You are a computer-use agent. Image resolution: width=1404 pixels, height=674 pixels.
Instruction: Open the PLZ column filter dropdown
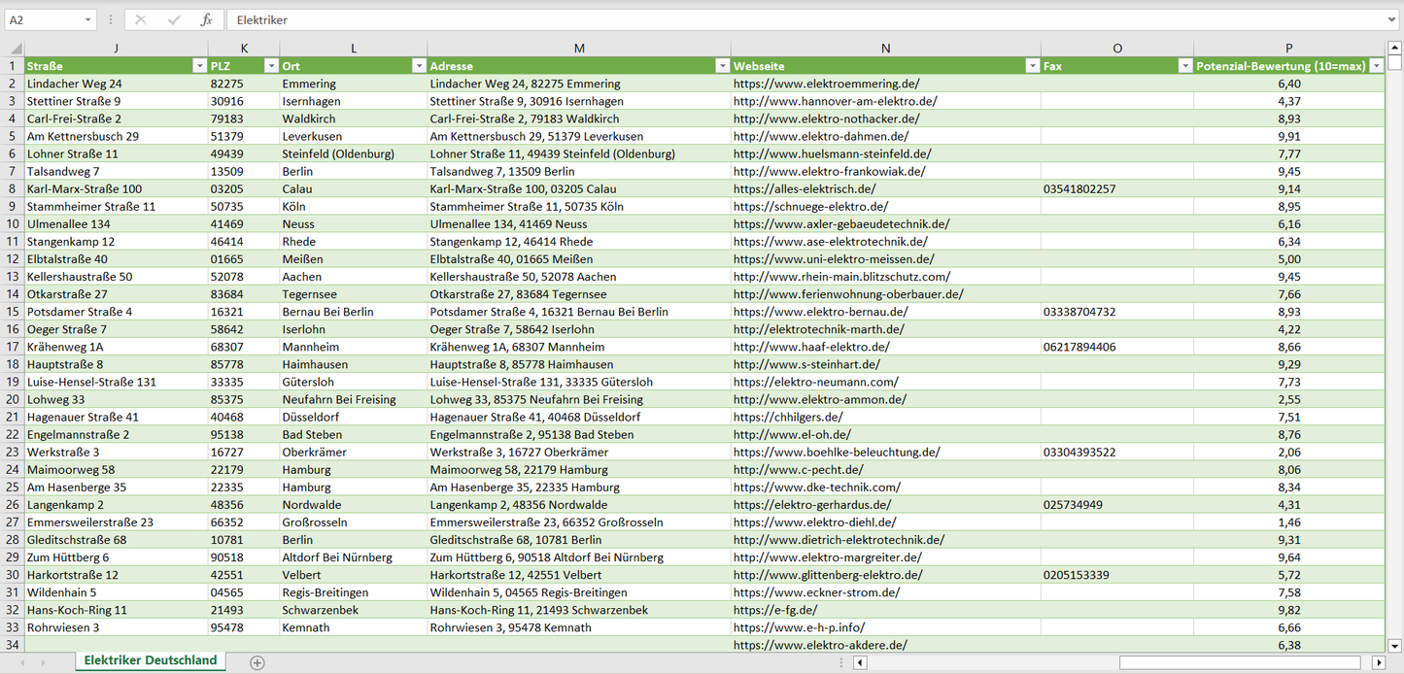click(x=270, y=66)
